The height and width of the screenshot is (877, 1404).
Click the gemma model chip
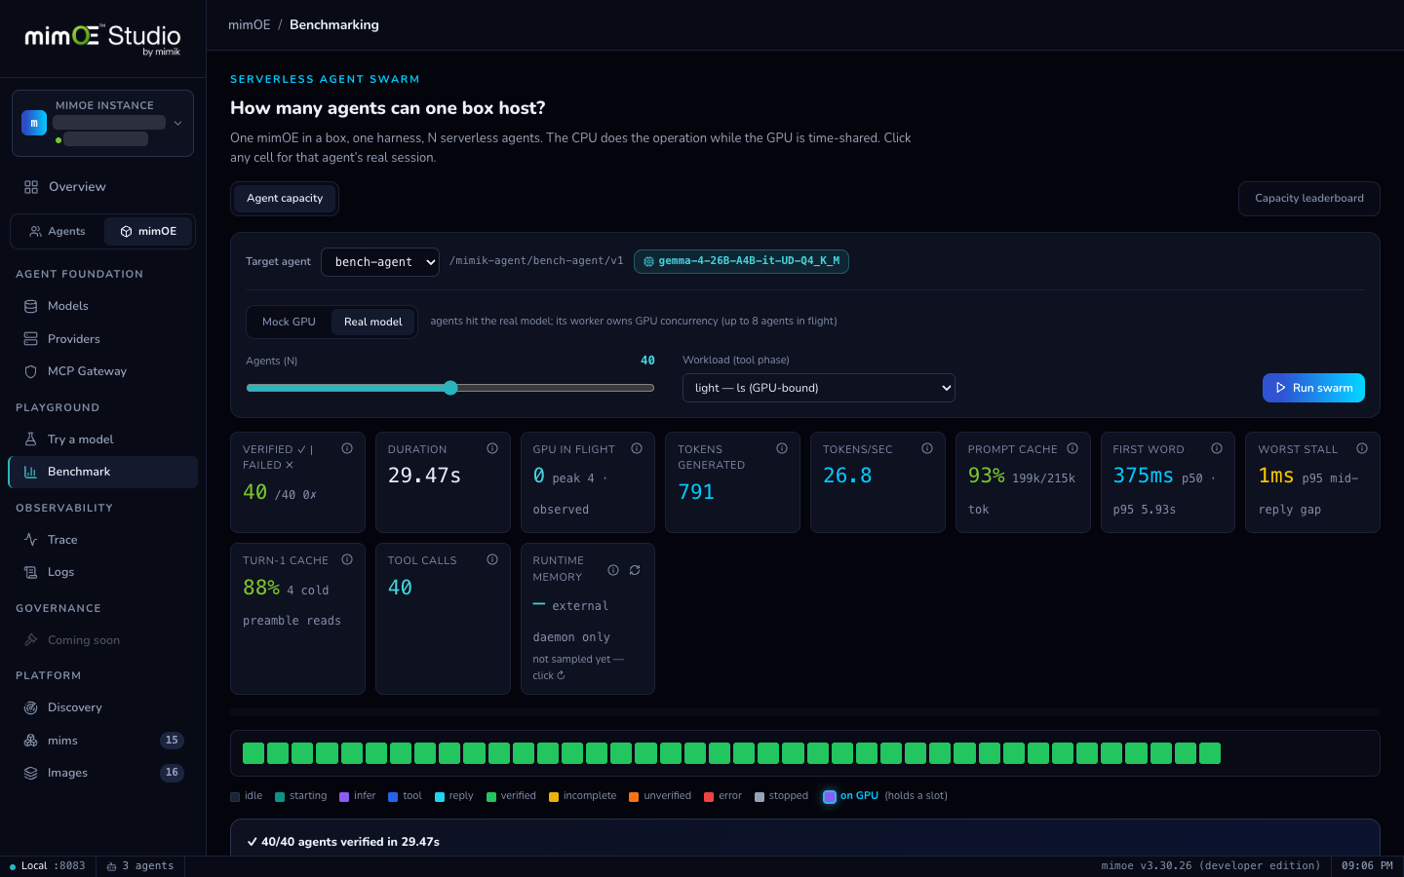point(741,261)
